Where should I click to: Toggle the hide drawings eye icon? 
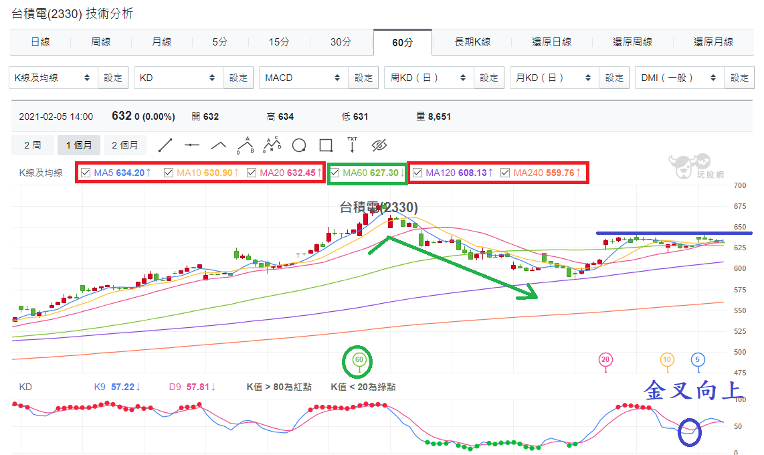pos(379,145)
